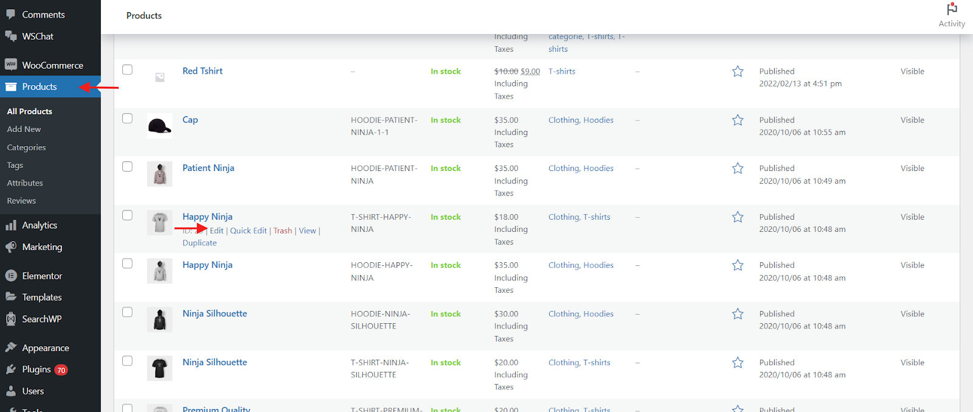Check the Patient Ninja row checkbox
Screen dimensions: 973x412
tap(127, 166)
